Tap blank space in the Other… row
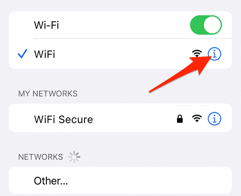Screen dimensions: 241x196 [146, 181]
